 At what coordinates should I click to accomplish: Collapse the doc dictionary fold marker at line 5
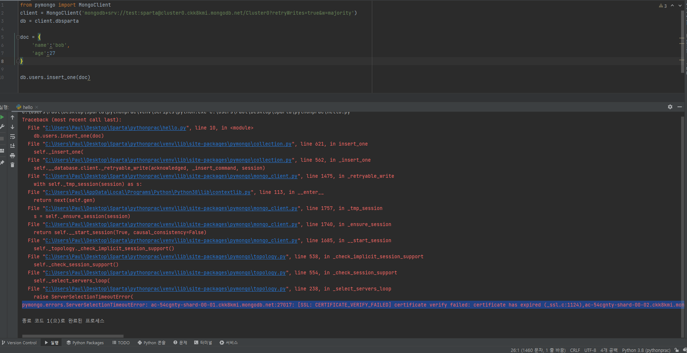click(18, 37)
